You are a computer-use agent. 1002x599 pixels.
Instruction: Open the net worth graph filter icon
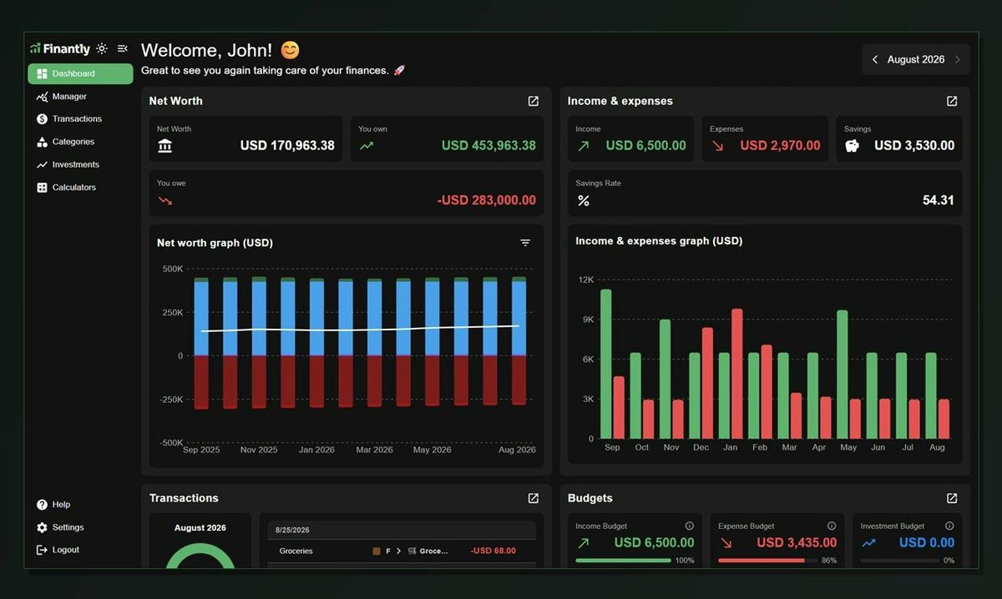[525, 243]
